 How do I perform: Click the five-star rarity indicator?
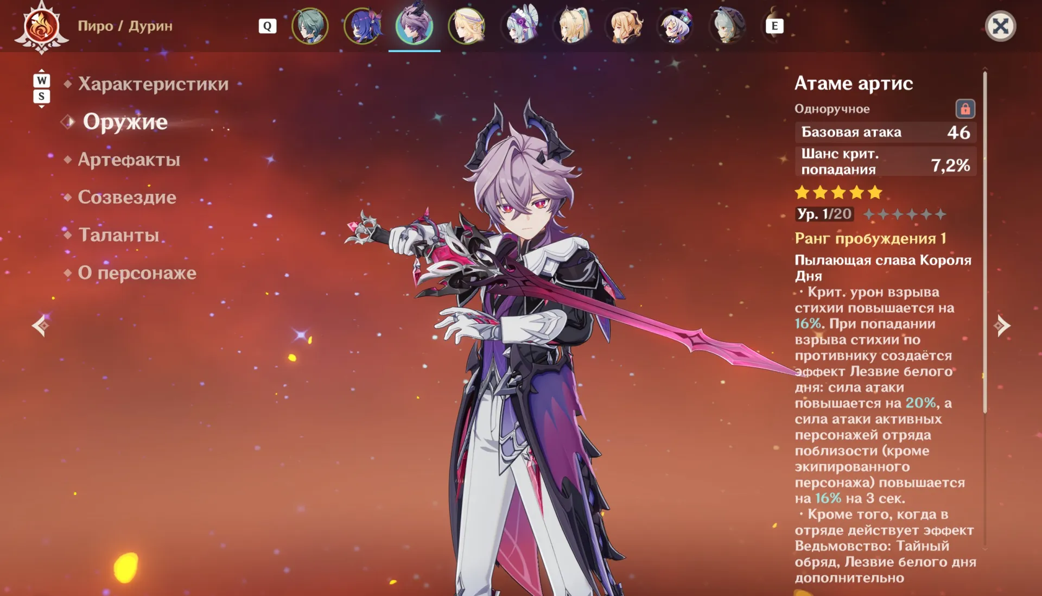click(838, 192)
